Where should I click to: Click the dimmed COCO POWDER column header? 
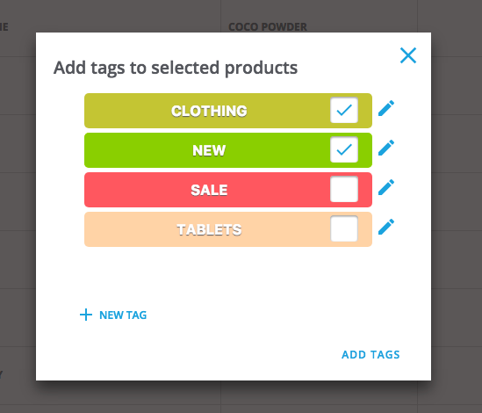pyautogui.click(x=268, y=26)
